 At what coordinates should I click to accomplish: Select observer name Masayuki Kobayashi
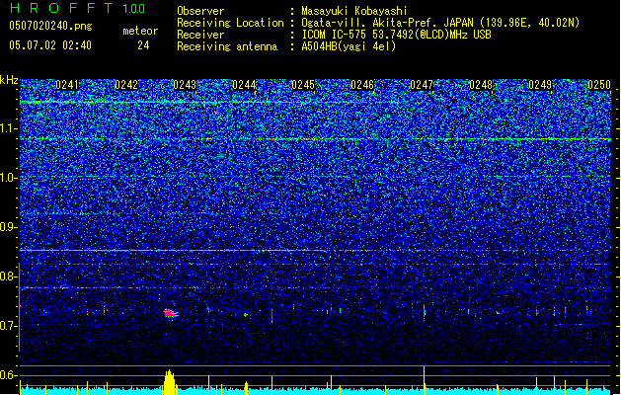pyautogui.click(x=354, y=11)
